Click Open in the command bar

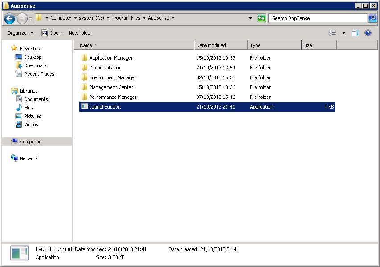51,33
